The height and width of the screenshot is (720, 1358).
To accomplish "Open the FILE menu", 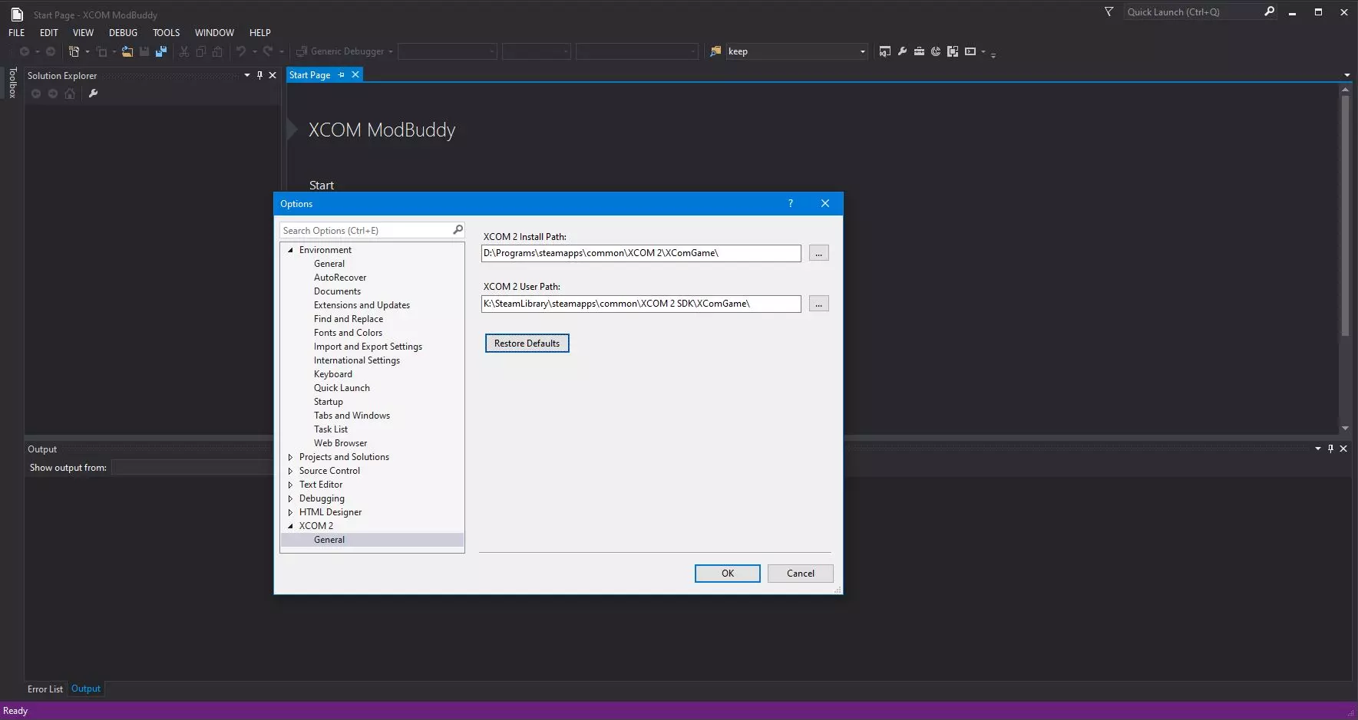I will pos(17,33).
